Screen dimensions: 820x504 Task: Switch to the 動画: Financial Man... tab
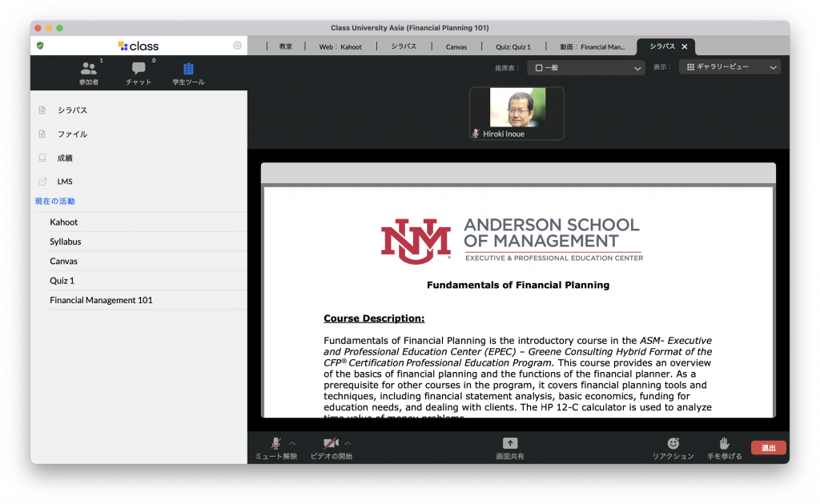[x=592, y=46]
